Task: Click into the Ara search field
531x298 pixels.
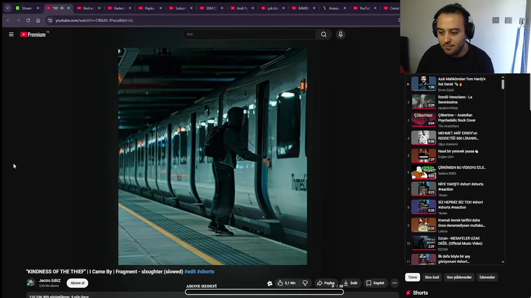Action: 249,34
